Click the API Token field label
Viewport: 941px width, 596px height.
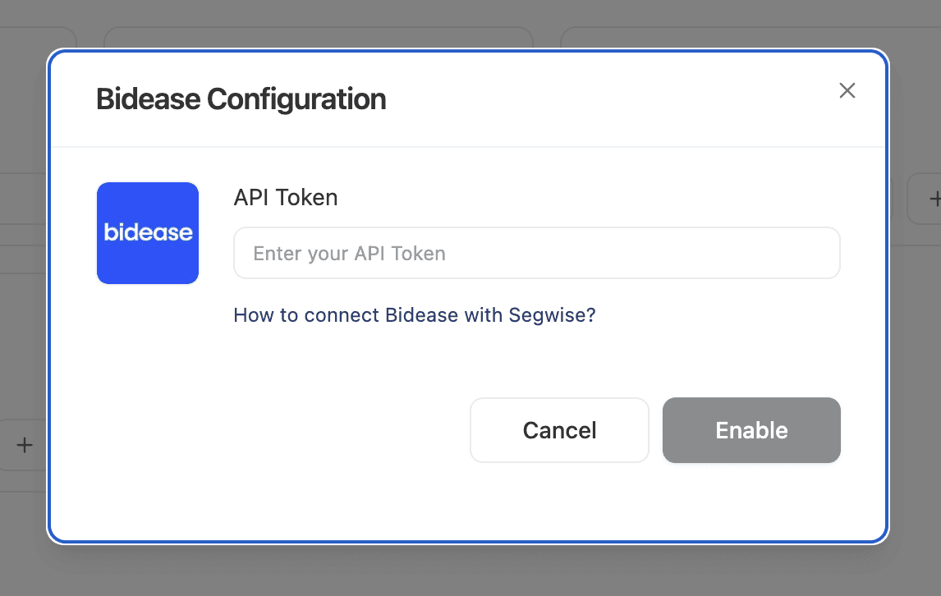[286, 198]
